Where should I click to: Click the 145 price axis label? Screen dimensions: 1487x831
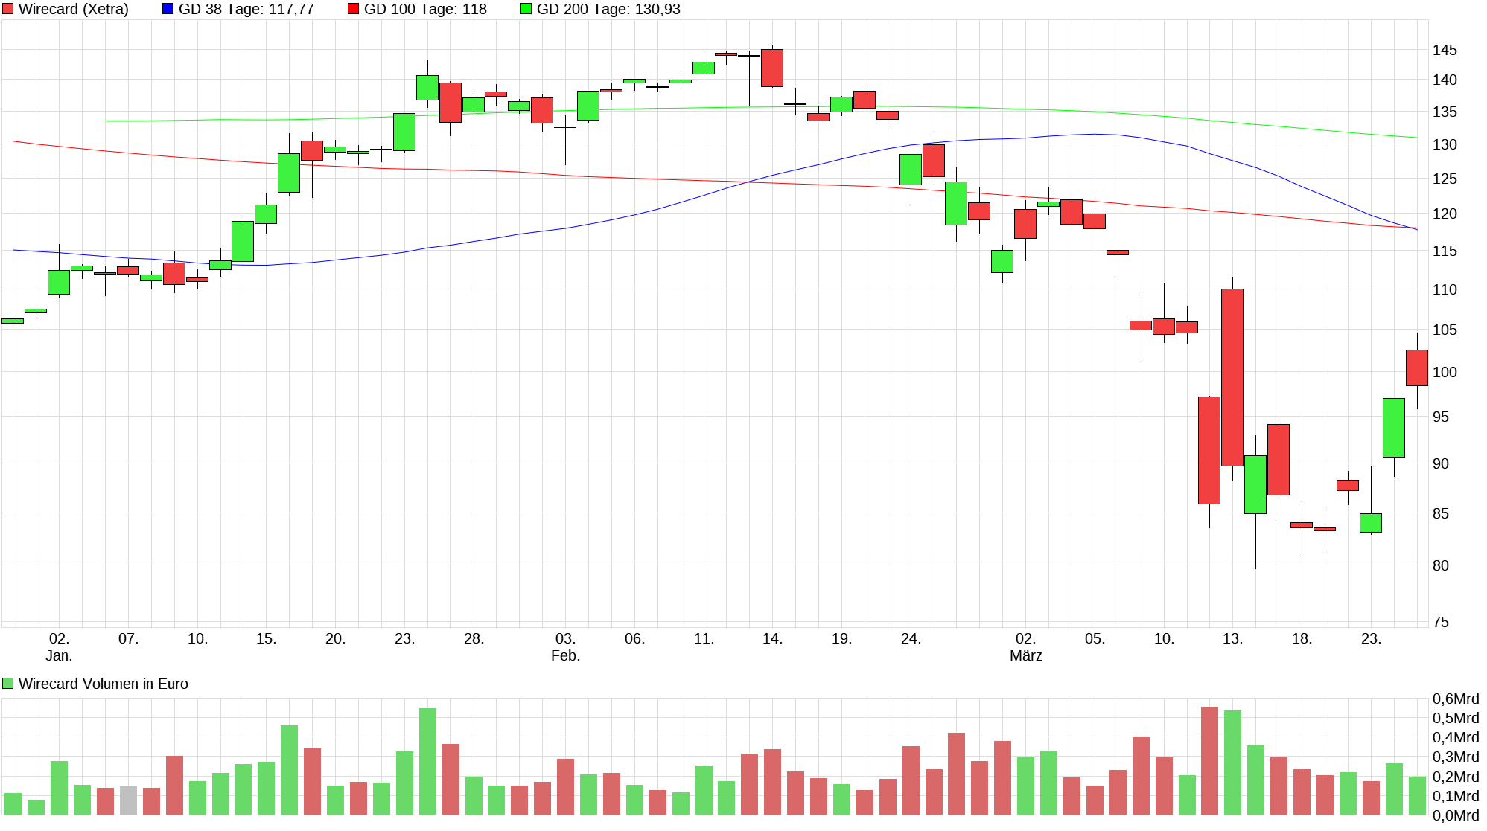(x=1445, y=50)
